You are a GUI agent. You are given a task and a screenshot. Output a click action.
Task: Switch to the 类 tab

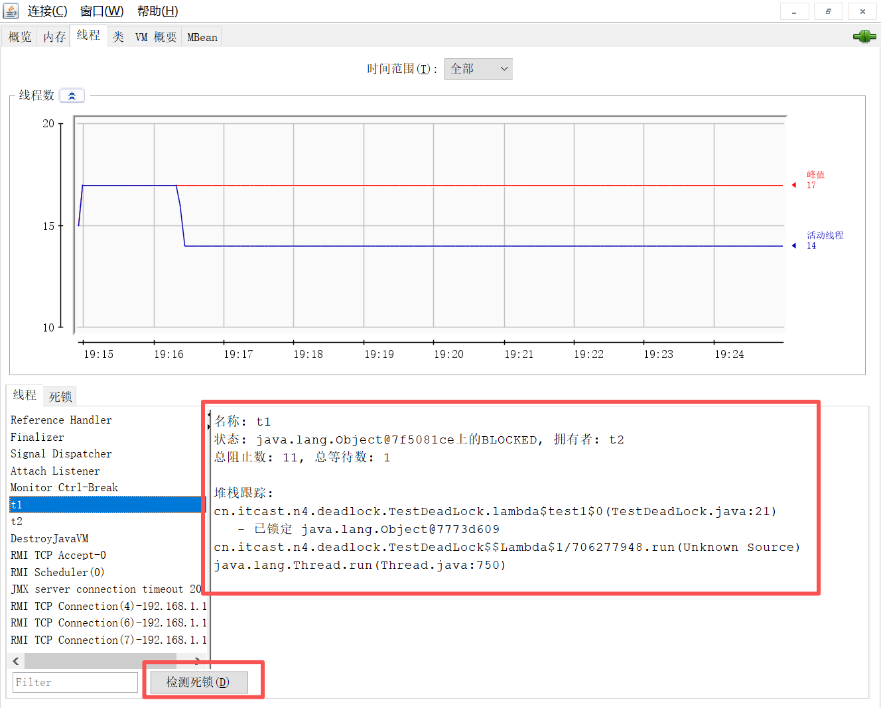point(118,37)
